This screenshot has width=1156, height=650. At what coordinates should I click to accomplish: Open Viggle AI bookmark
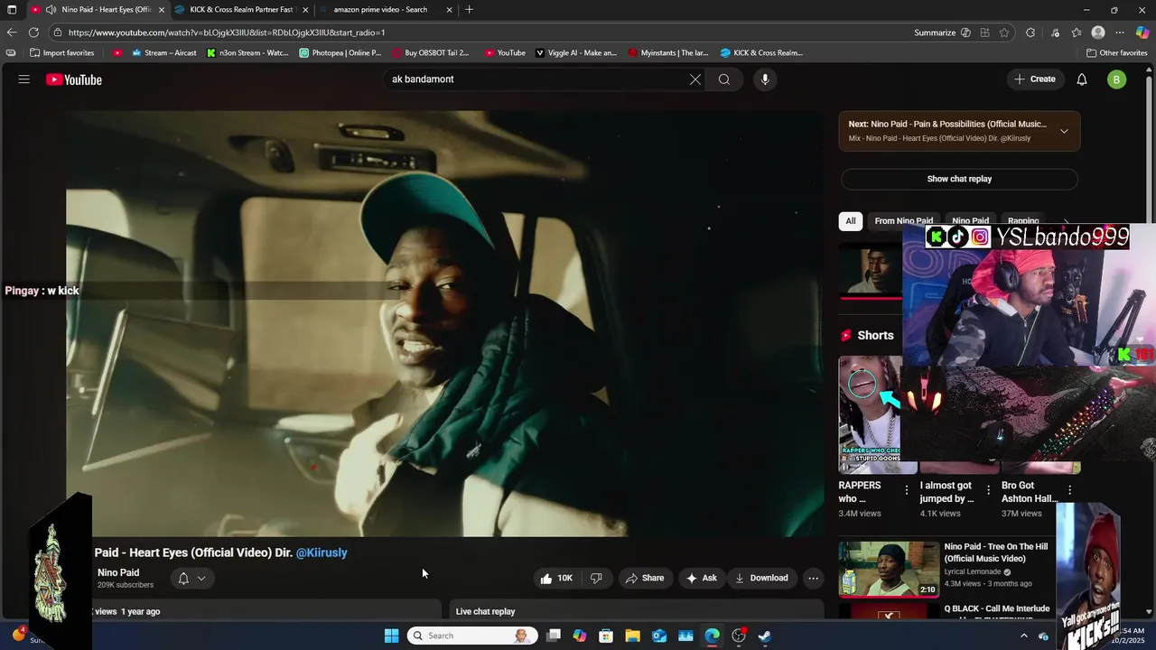pyautogui.click(x=576, y=52)
